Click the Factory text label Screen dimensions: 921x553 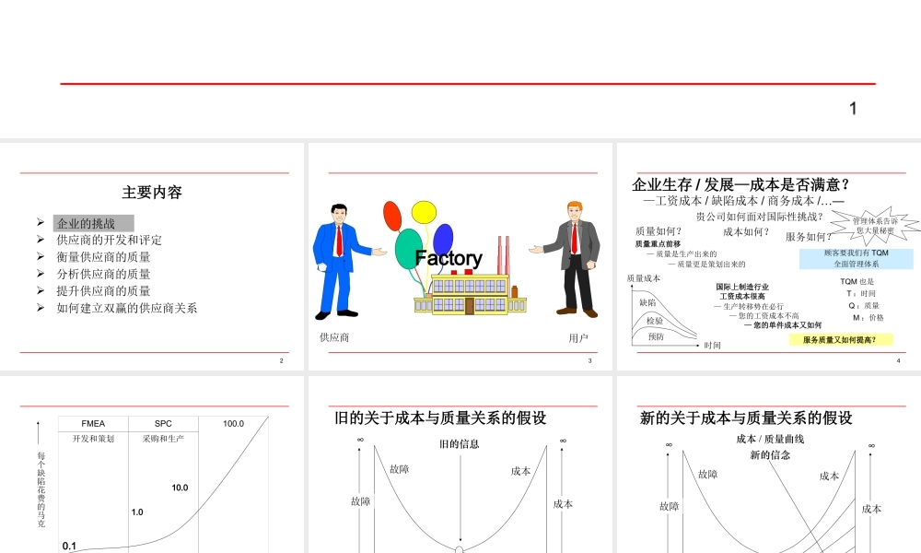point(449,258)
